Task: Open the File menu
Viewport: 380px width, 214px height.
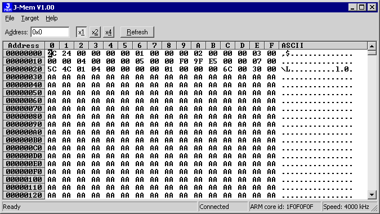Action: [10, 18]
